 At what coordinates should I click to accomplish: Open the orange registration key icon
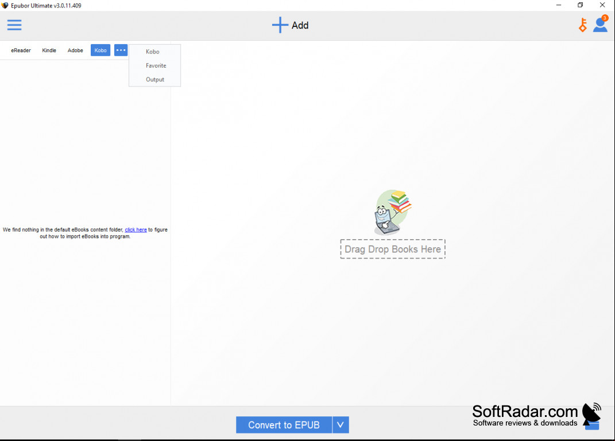[x=583, y=25]
